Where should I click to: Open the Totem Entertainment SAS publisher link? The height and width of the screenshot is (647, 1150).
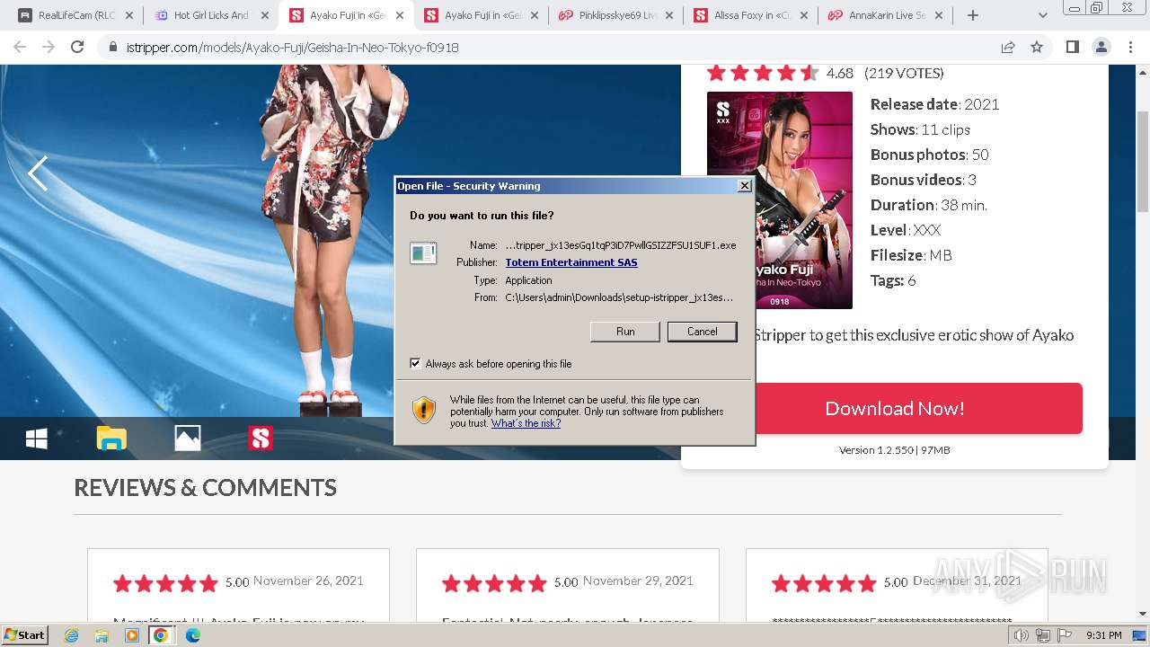571,262
